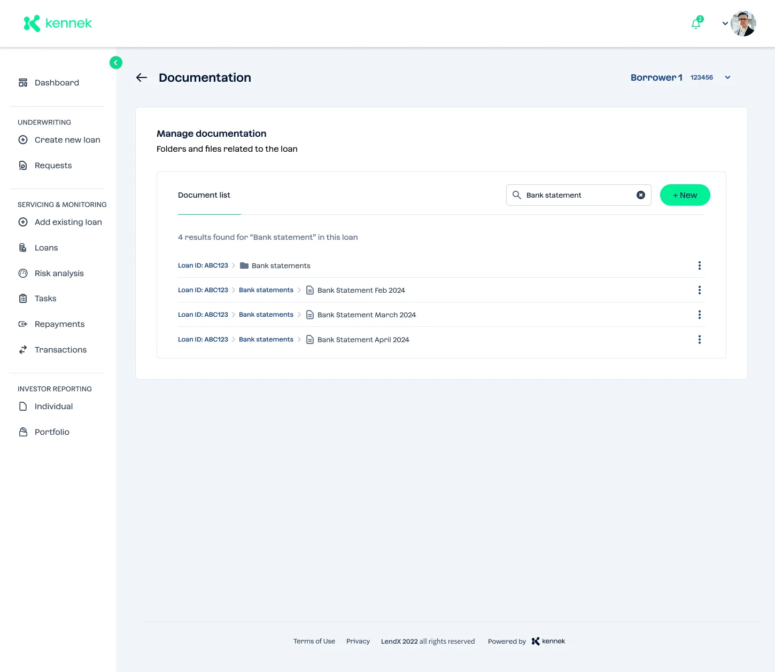Open Bank Statement Feb 2024 file
This screenshot has width=775, height=672.
(x=355, y=290)
